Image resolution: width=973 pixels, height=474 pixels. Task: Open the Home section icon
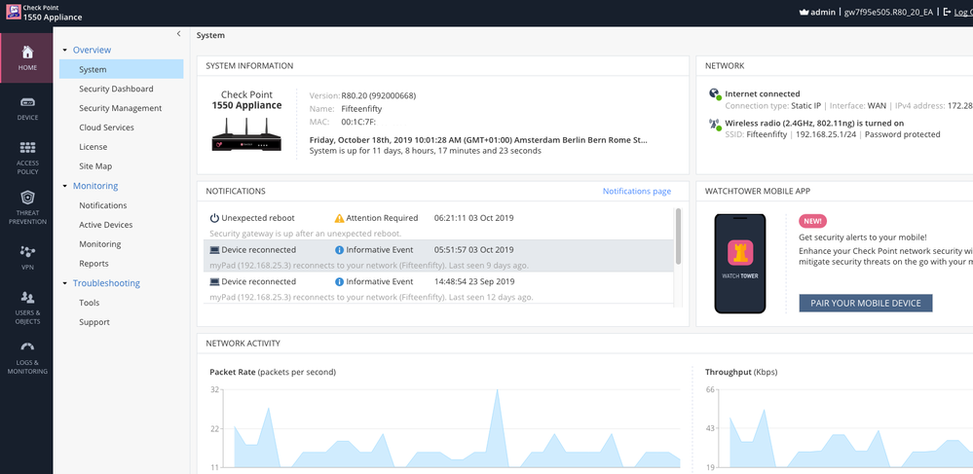click(x=27, y=52)
